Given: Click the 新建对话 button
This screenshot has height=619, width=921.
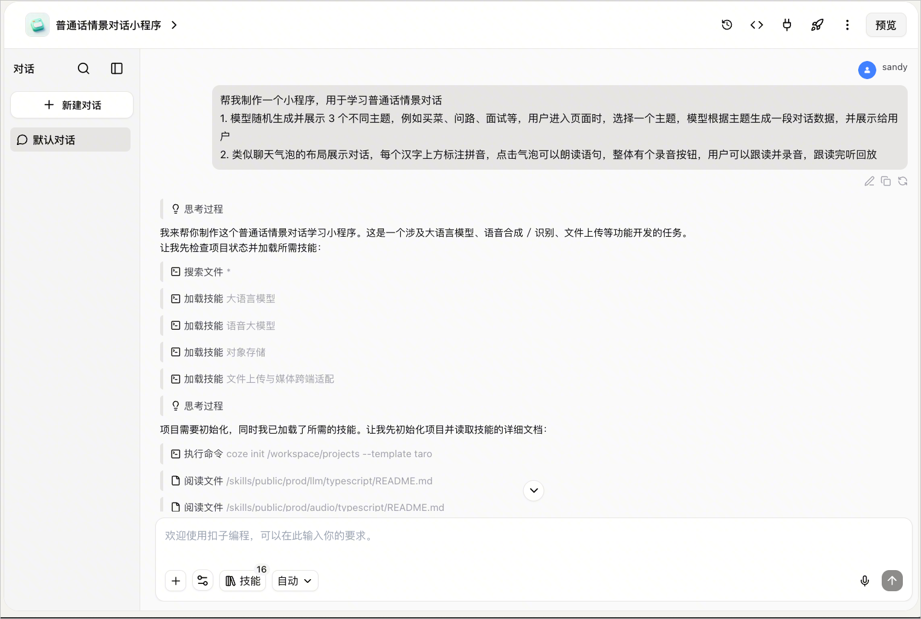Looking at the screenshot, I should 72,105.
